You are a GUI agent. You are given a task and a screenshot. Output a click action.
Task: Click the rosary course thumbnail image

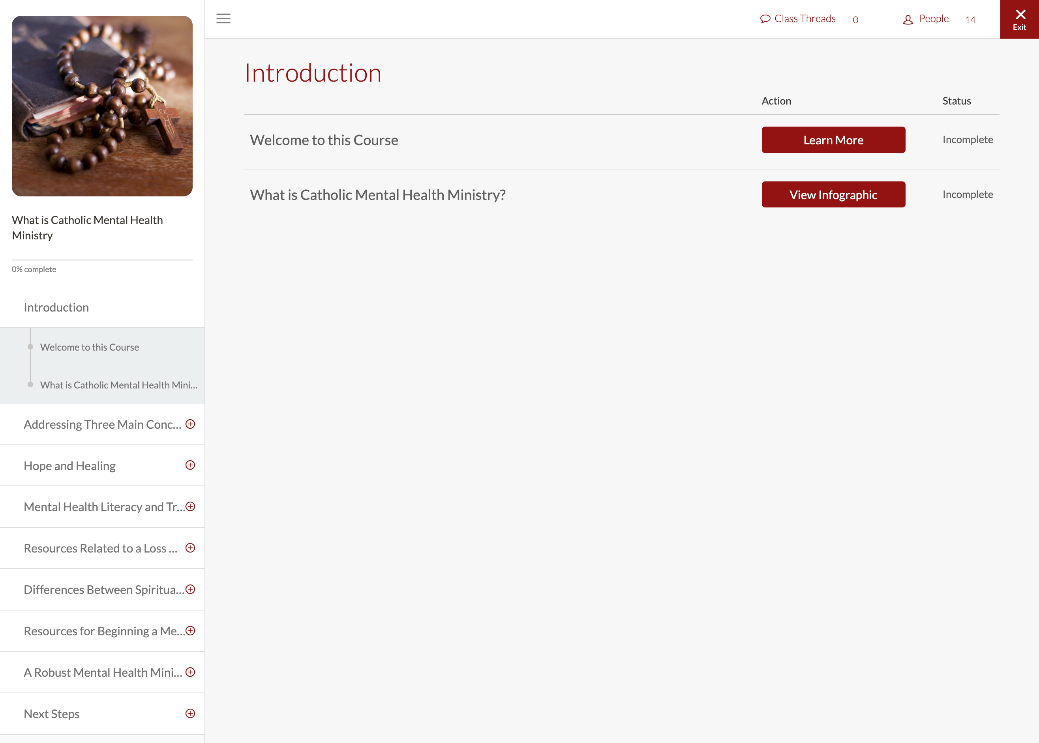(x=102, y=106)
